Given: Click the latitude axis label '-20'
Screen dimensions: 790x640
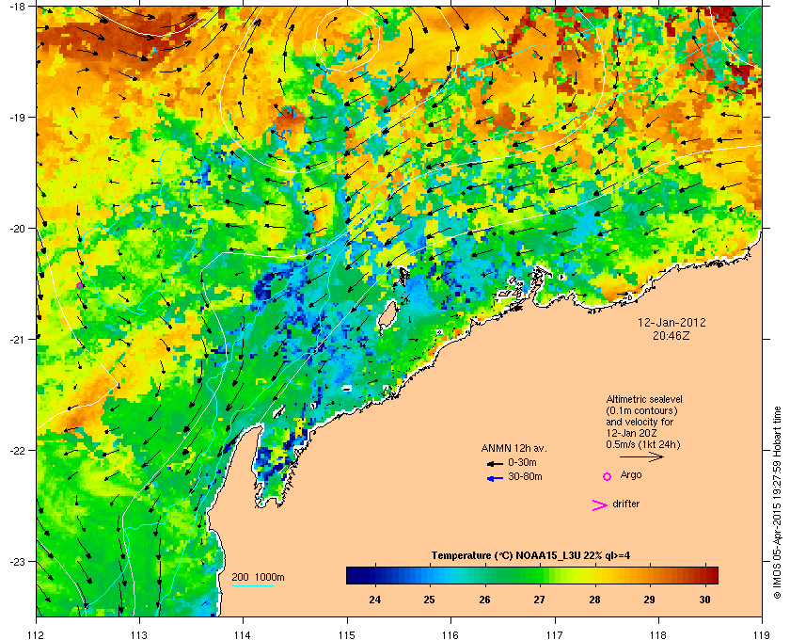Looking at the screenshot, I should 17,228.
